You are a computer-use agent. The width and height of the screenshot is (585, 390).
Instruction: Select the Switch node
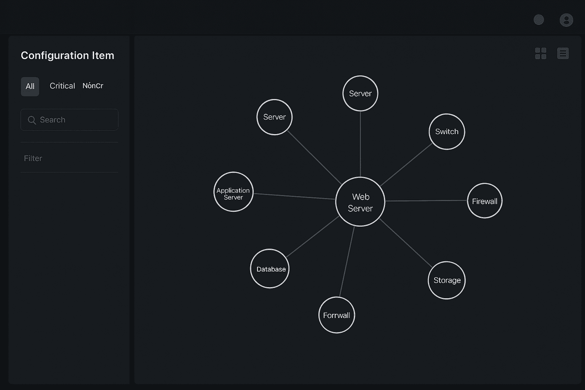[x=447, y=132]
